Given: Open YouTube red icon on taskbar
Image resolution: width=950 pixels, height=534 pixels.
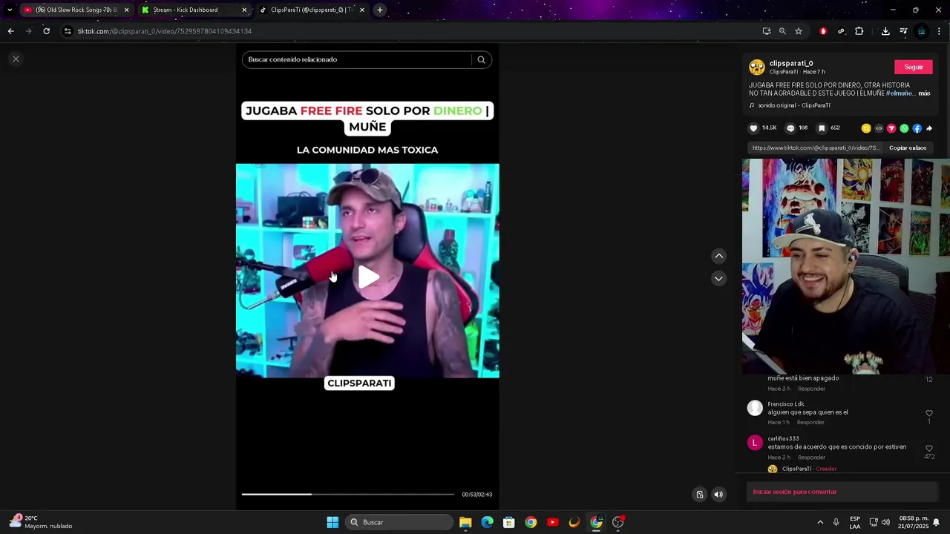Looking at the screenshot, I should pyautogui.click(x=552, y=522).
